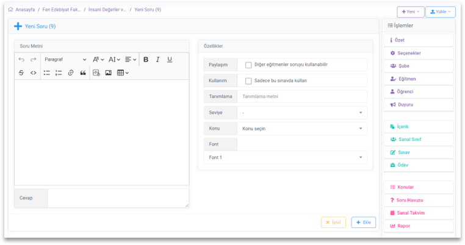The image size is (465, 245).
Task: Open the Paragraf style dropdown
Action: (x=65, y=60)
